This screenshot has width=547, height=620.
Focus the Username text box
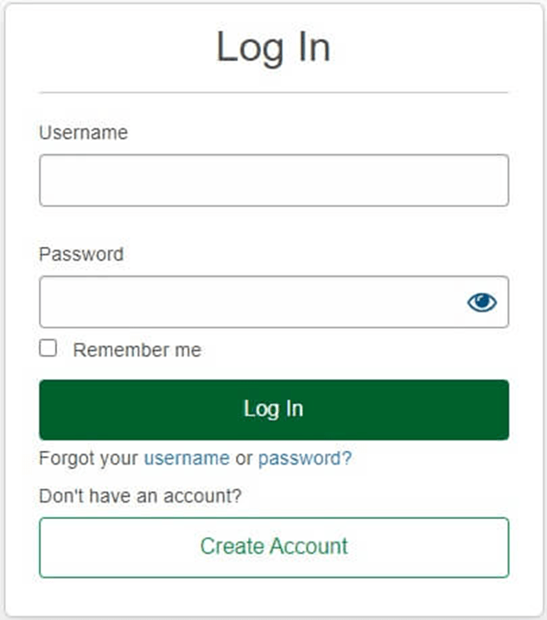[274, 180]
